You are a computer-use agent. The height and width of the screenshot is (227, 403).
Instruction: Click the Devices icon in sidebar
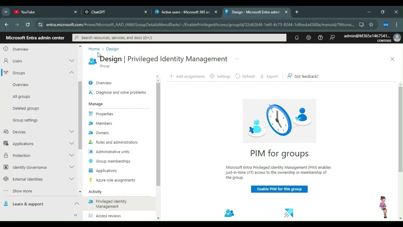click(6, 131)
